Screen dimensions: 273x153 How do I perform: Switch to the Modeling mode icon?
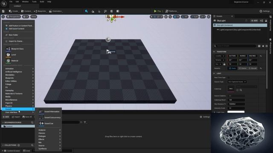[111, 11]
